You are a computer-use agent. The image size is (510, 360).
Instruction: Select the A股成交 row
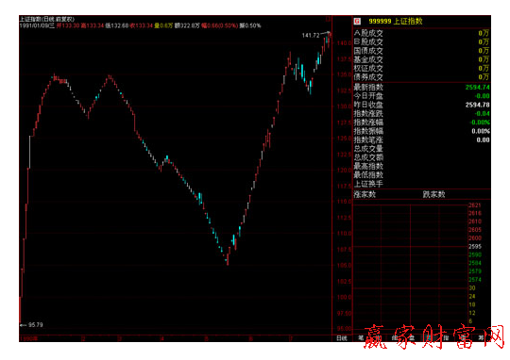point(422,33)
